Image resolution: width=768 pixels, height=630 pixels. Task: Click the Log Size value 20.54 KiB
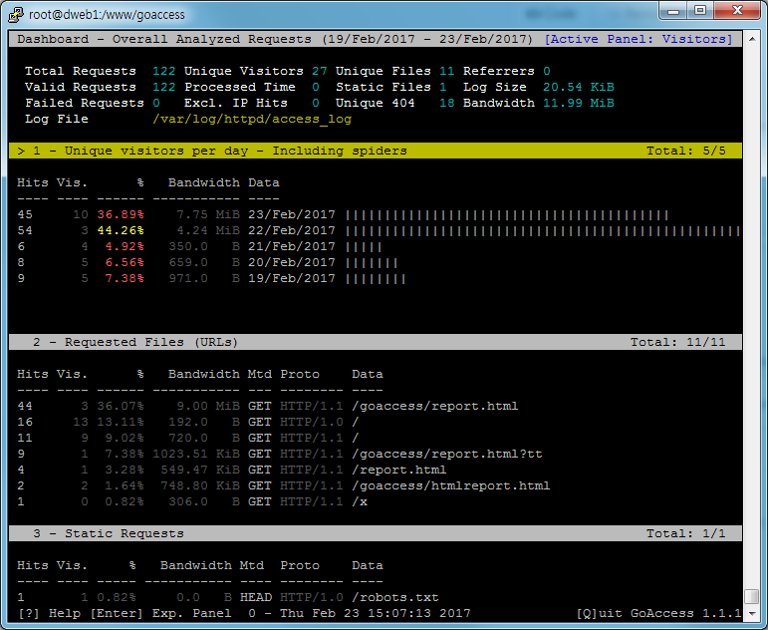point(579,87)
